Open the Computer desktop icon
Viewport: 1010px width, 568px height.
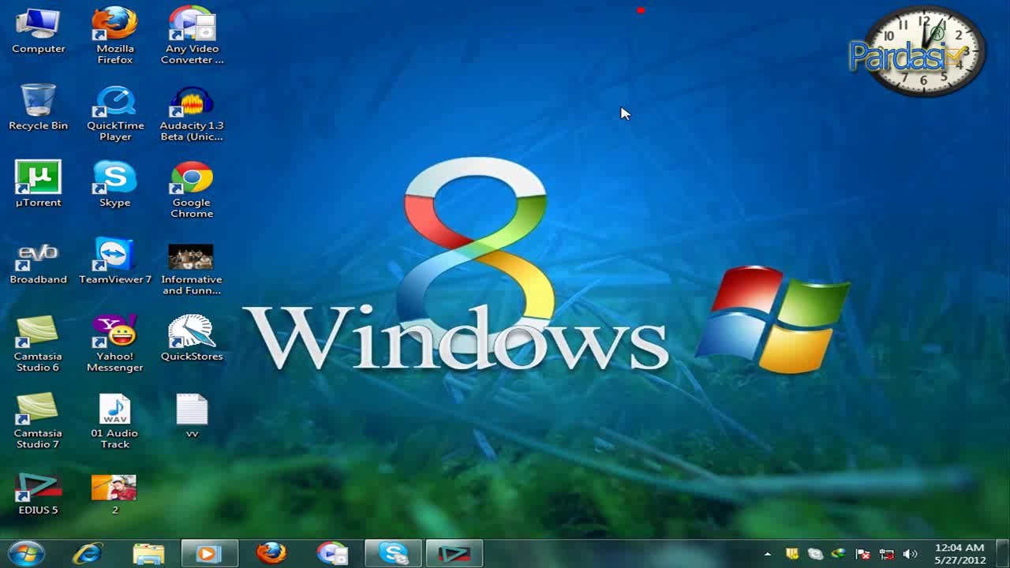pyautogui.click(x=38, y=32)
